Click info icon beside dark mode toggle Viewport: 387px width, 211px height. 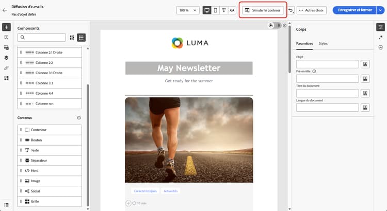point(284,25)
